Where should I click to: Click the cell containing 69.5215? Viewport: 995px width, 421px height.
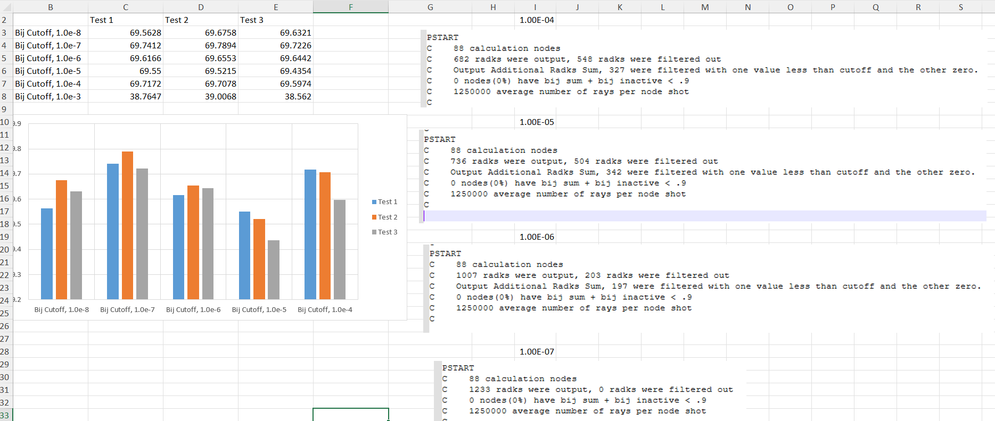201,71
